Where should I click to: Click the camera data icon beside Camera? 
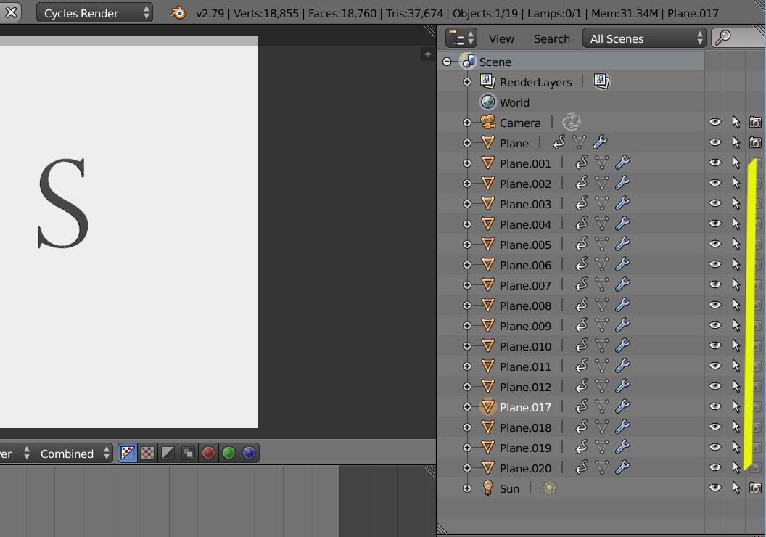(x=571, y=123)
